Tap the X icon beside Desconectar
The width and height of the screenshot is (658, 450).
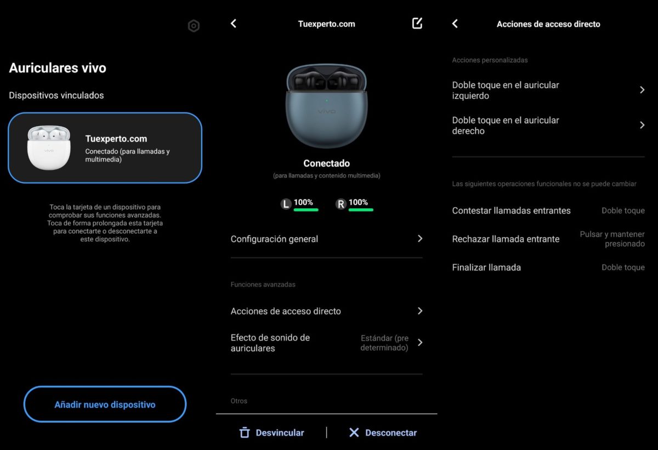[354, 432]
